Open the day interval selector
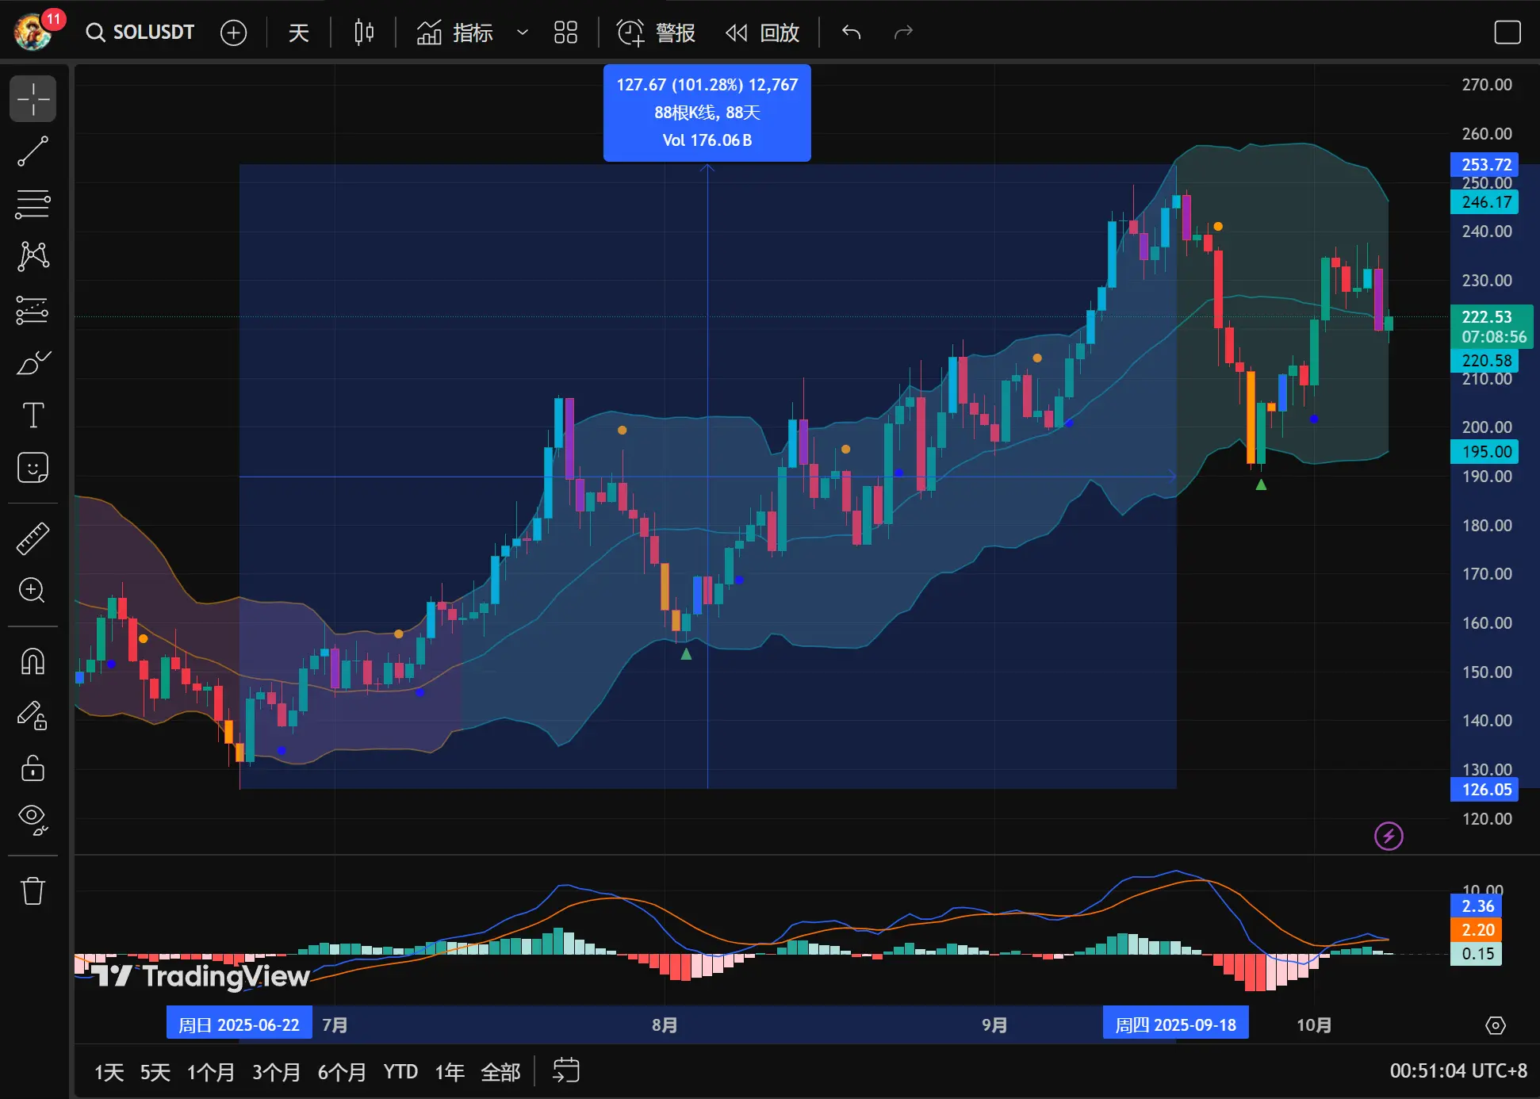The width and height of the screenshot is (1540, 1099). pos(298,33)
